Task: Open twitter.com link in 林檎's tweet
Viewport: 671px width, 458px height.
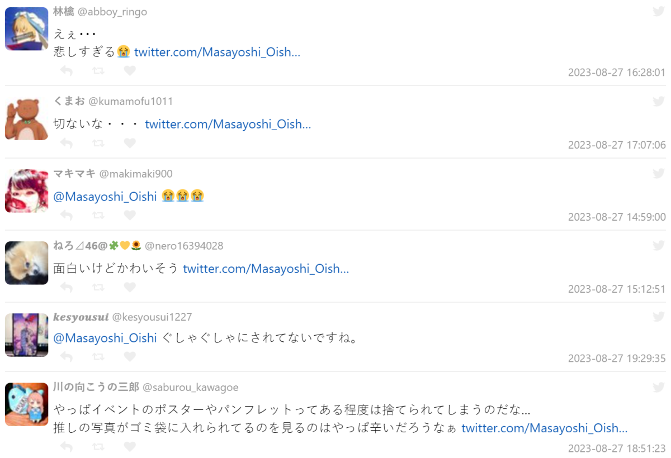Action: [217, 52]
